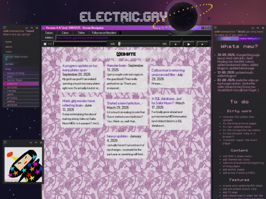Select the game blog category
This screenshot has width=266, height=199.
[10, 94]
